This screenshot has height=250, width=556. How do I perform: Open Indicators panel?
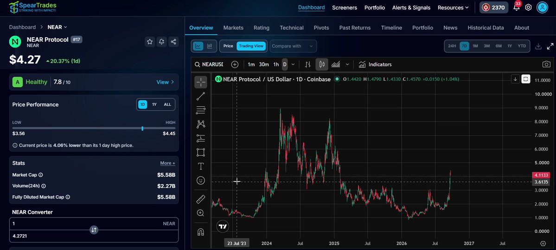click(375, 64)
